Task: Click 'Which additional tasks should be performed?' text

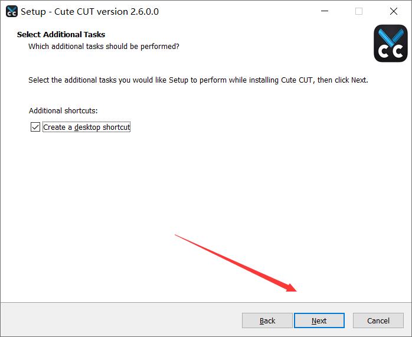Action: [x=103, y=46]
